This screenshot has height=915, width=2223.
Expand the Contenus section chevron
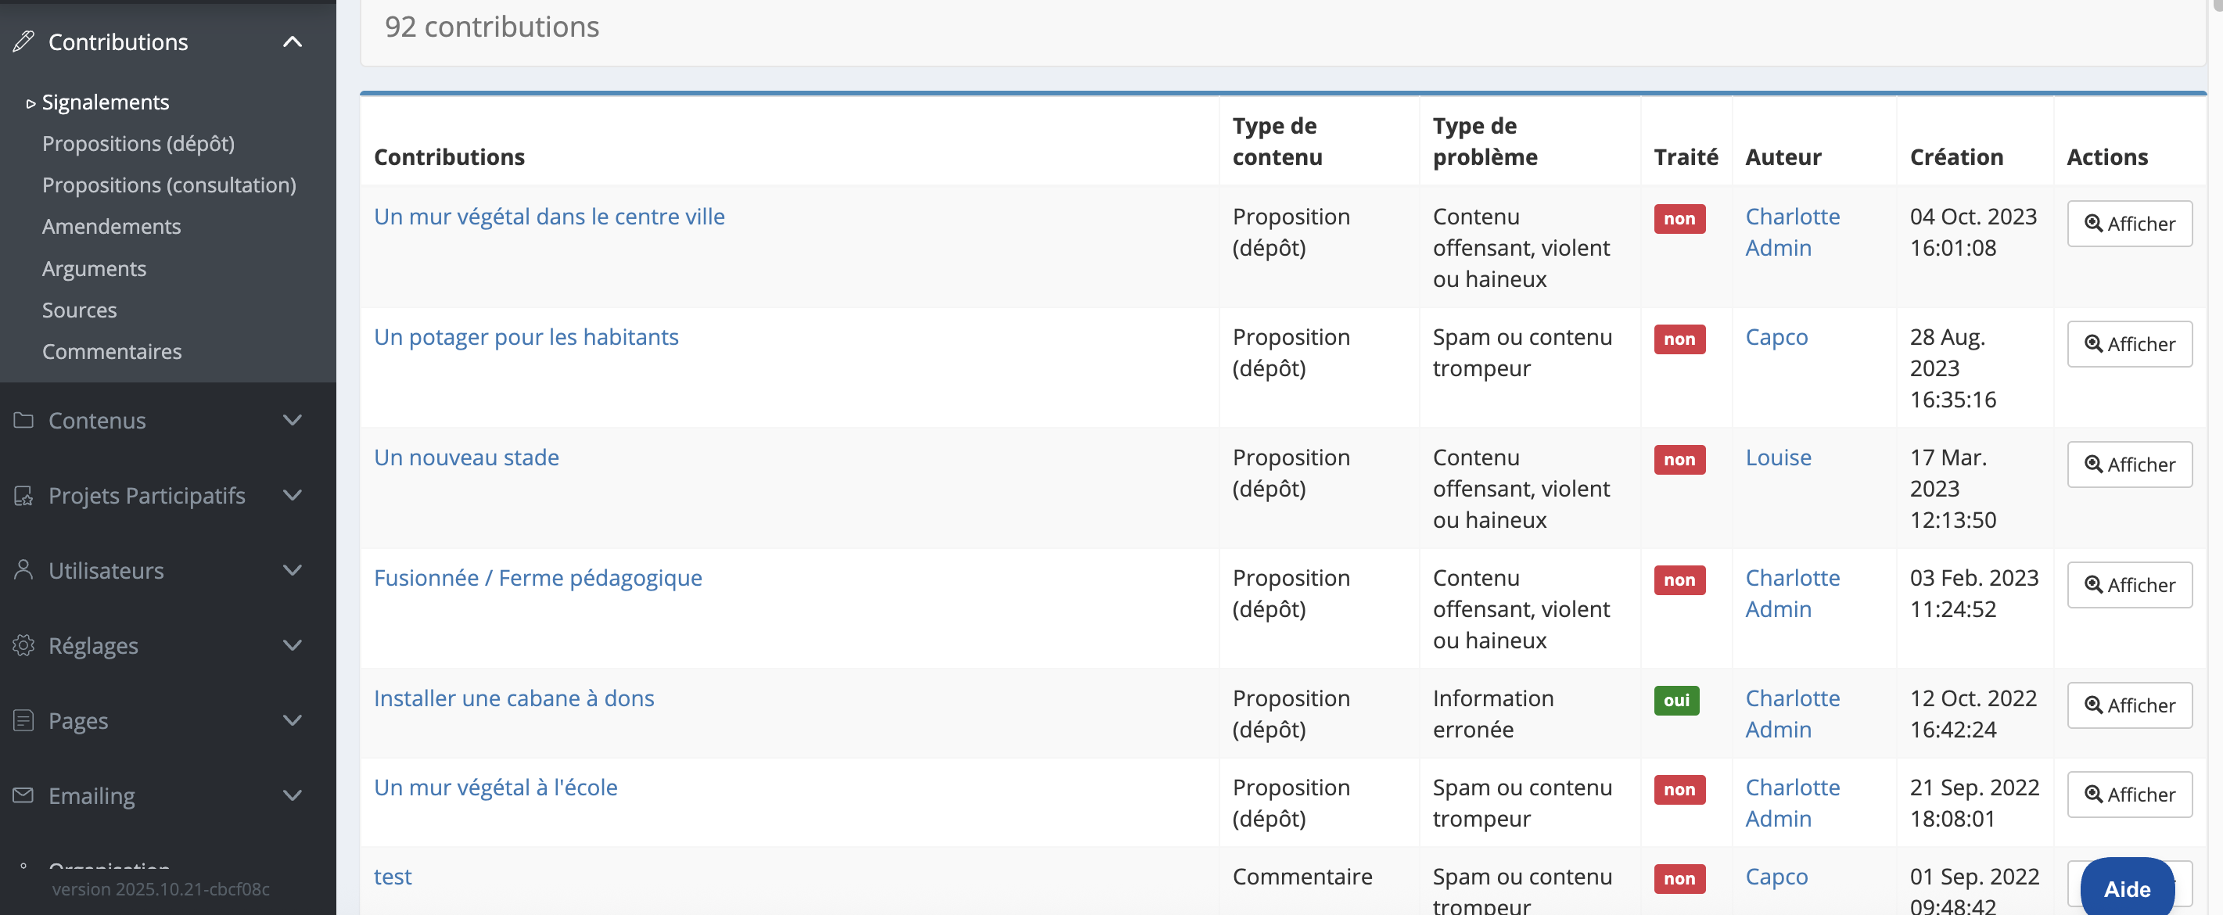pyautogui.click(x=293, y=421)
